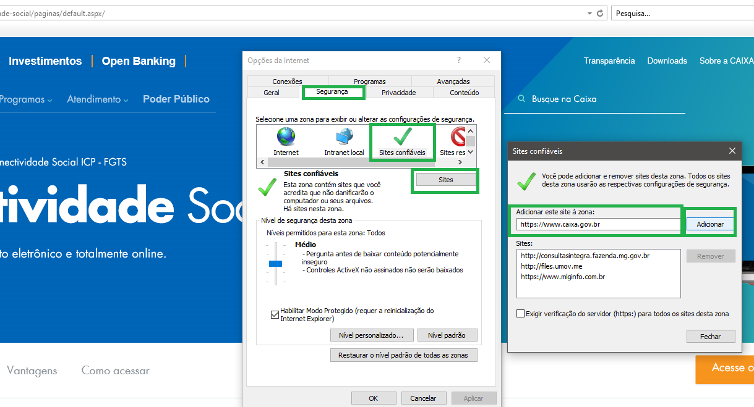Click the search magnifier in Busque na Caixa

pyautogui.click(x=521, y=99)
